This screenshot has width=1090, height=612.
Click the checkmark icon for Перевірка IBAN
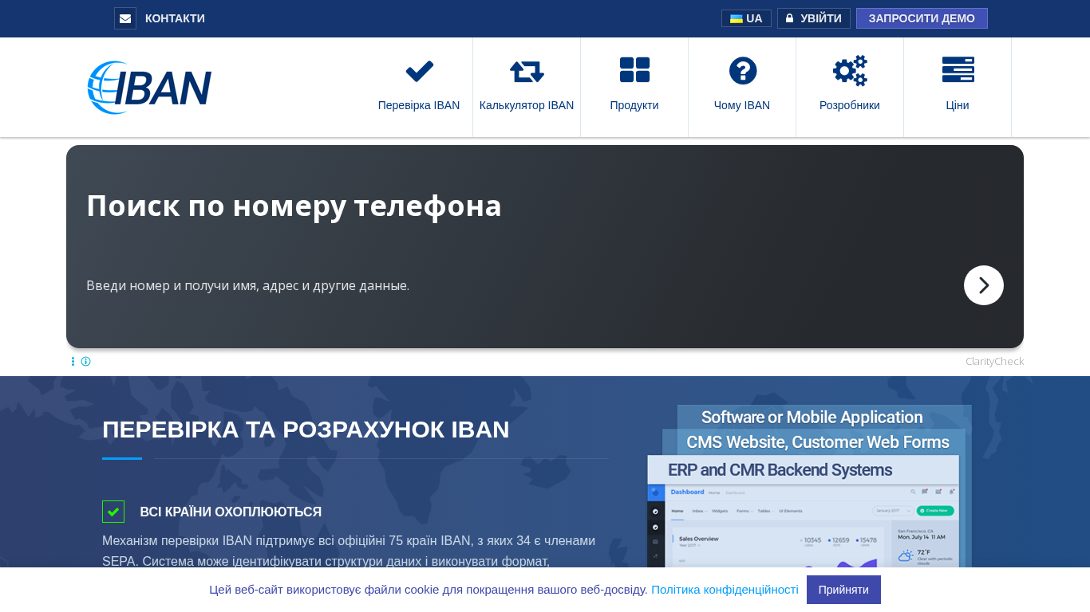[419, 71]
